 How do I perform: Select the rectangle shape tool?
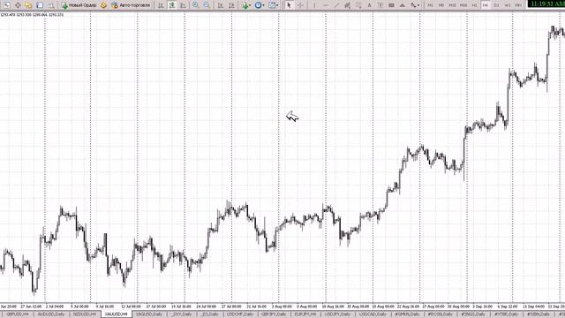click(x=391, y=5)
